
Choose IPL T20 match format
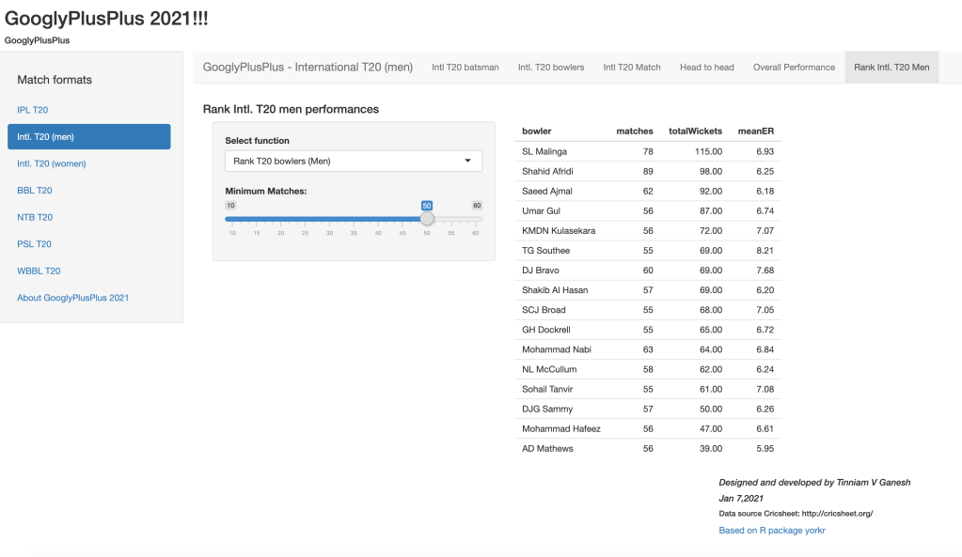(33, 110)
